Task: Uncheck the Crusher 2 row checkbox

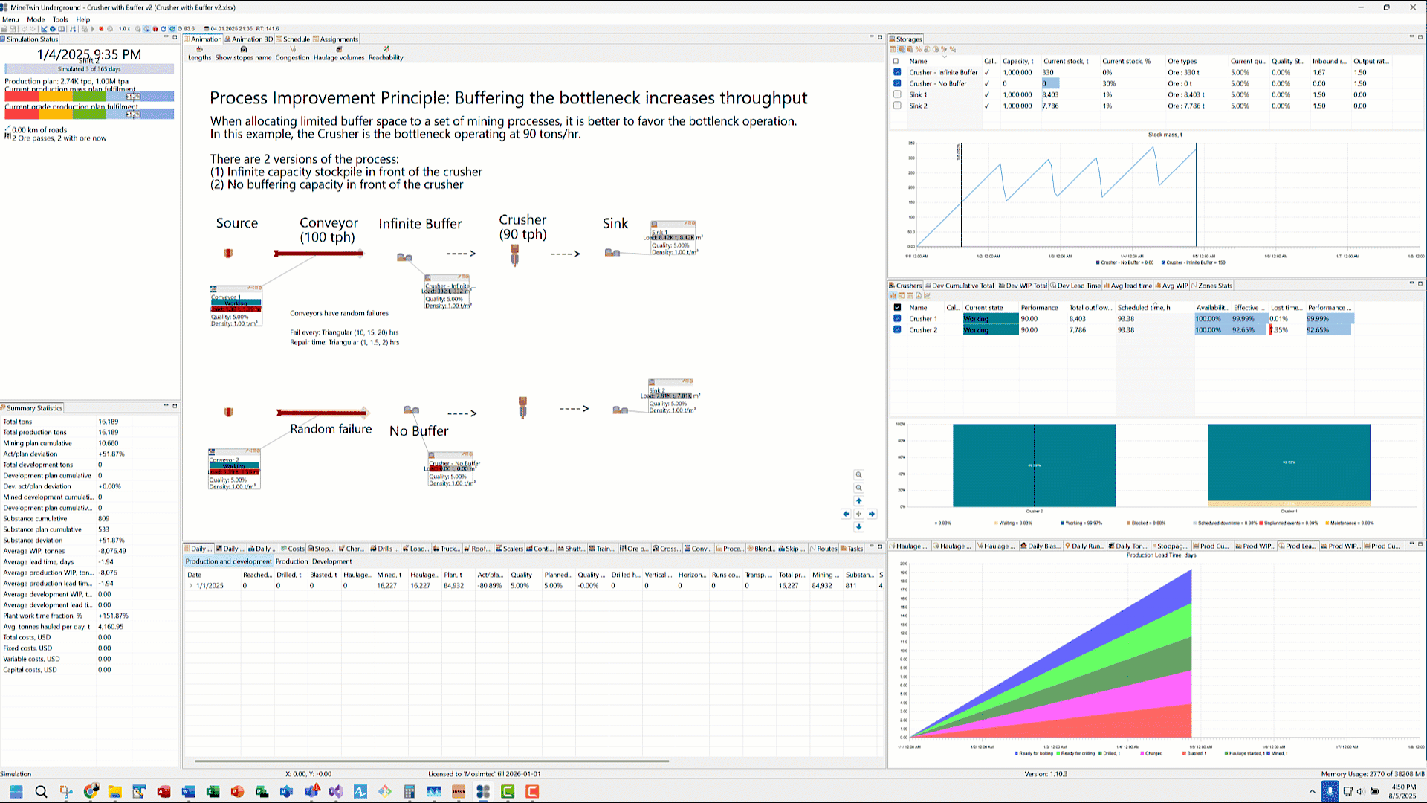Action: click(897, 330)
